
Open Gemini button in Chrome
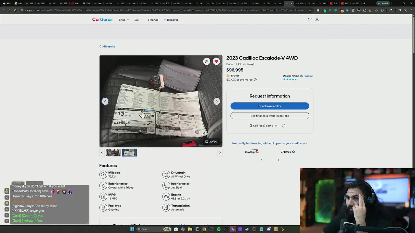click(383, 3)
